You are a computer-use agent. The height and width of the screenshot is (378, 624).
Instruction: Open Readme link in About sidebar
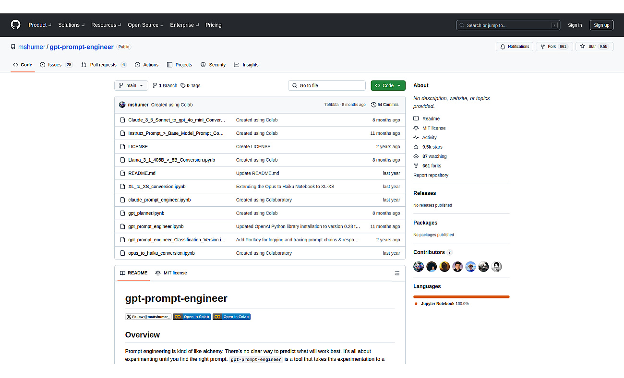tap(427, 118)
